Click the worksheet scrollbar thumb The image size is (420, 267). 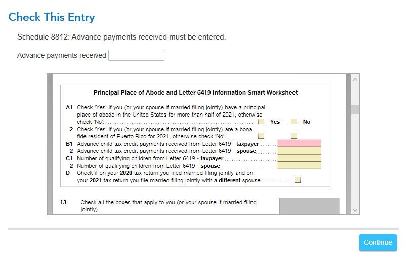click(355, 109)
